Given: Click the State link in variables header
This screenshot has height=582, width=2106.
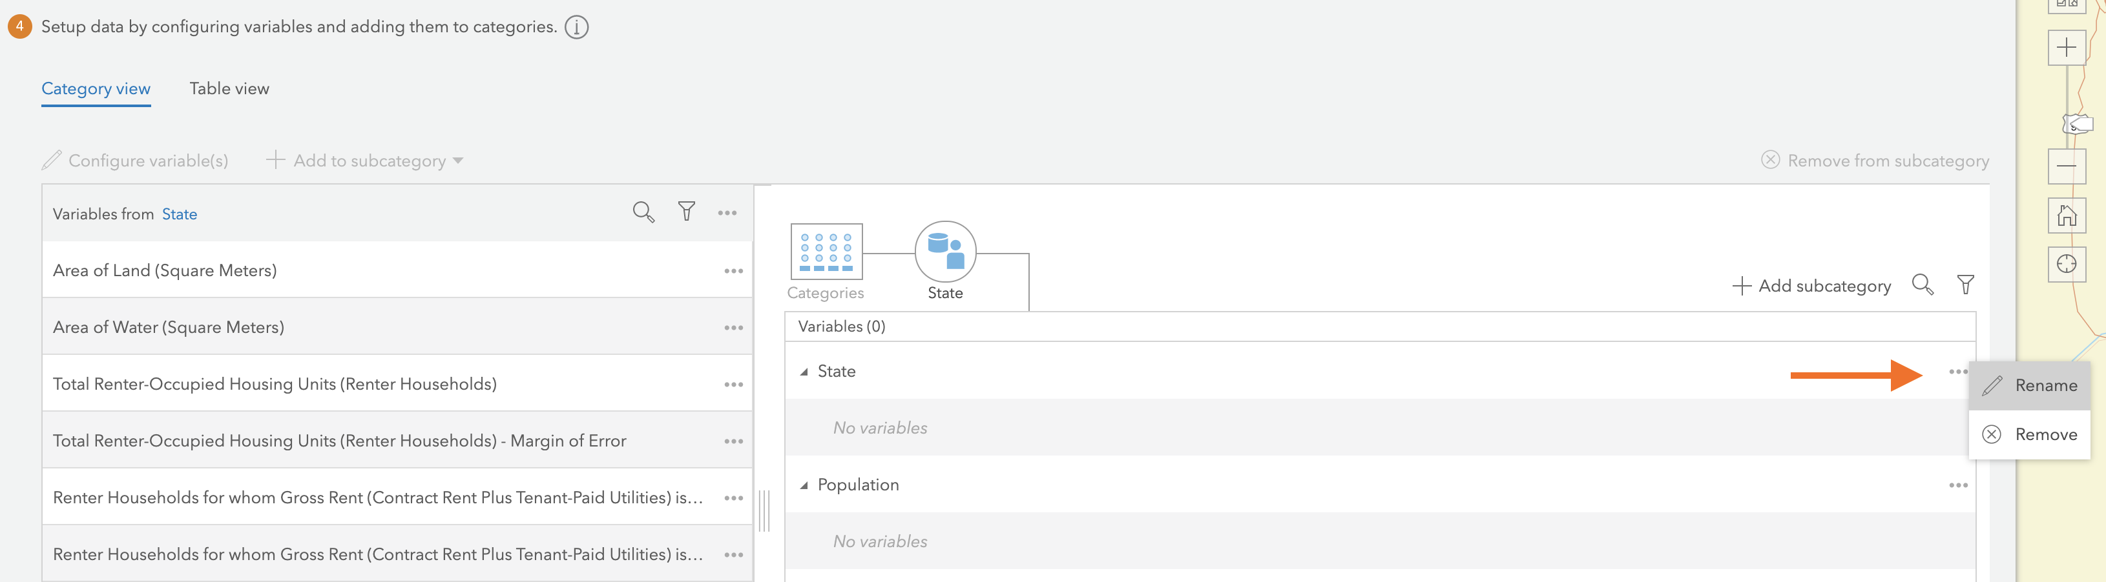Looking at the screenshot, I should (179, 214).
